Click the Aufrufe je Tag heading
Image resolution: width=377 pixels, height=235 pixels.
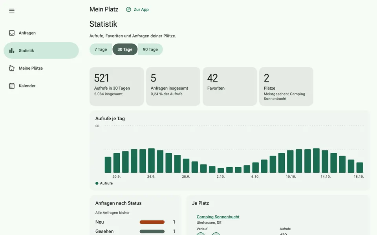[110, 118]
